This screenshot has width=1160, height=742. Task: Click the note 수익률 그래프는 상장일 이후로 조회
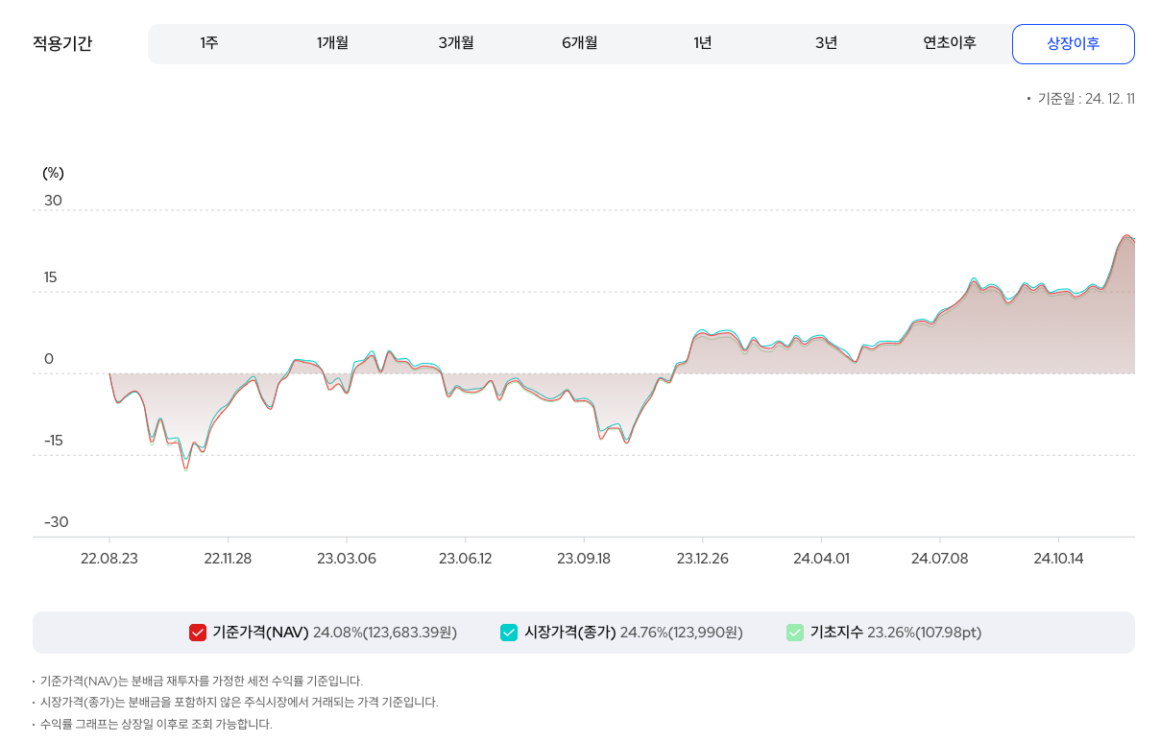(157, 724)
